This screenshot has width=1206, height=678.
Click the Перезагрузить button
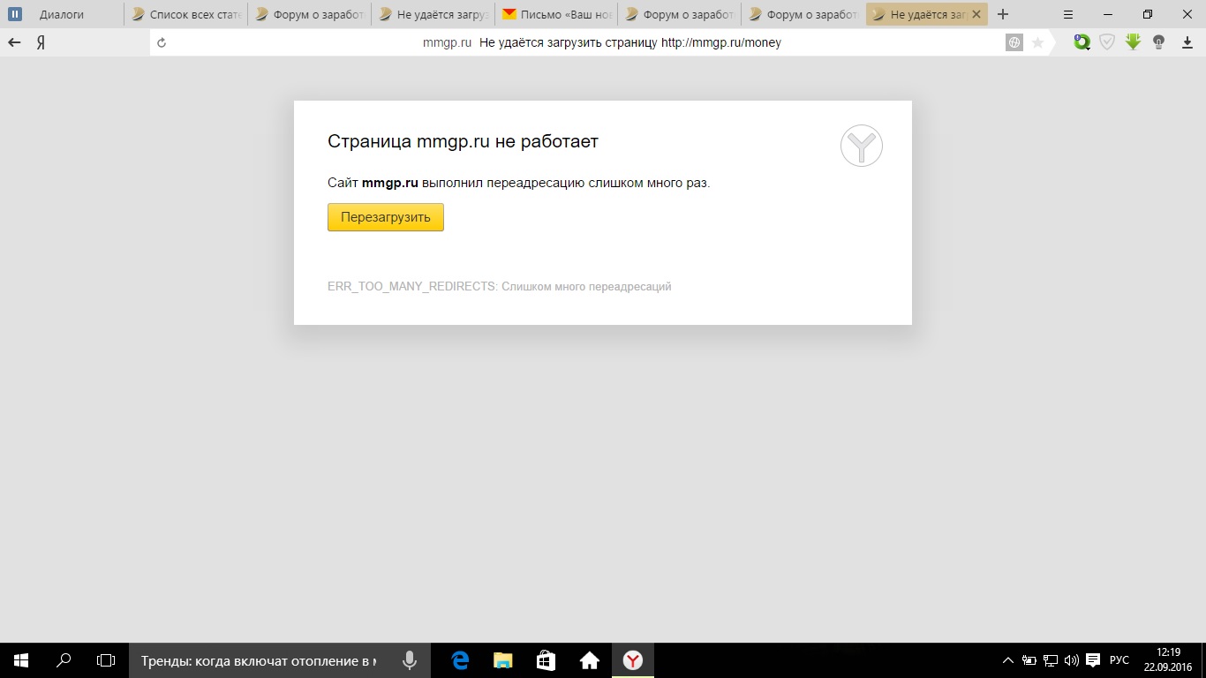point(386,217)
